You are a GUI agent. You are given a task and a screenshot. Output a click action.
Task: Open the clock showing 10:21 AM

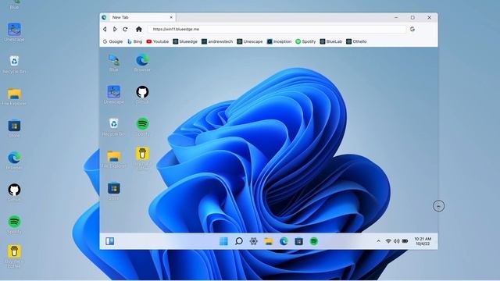tap(423, 241)
